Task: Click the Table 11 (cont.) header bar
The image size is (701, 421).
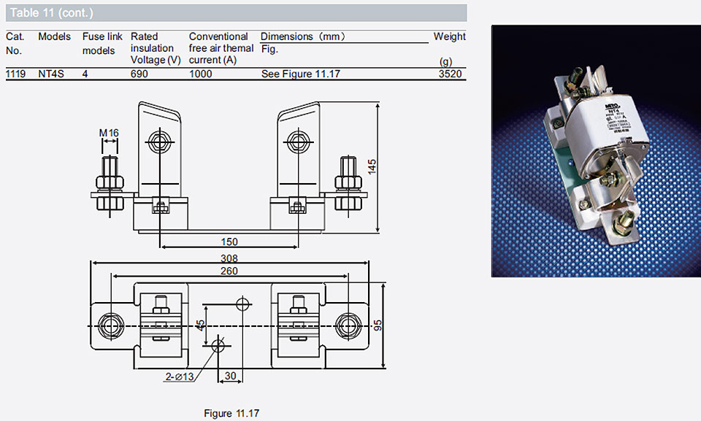Action: (x=236, y=13)
